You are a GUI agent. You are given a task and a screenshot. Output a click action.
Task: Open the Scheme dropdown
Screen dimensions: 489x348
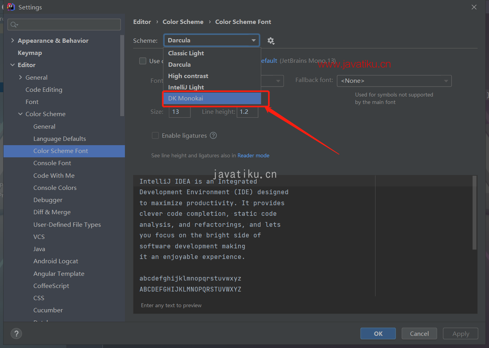(x=212, y=40)
